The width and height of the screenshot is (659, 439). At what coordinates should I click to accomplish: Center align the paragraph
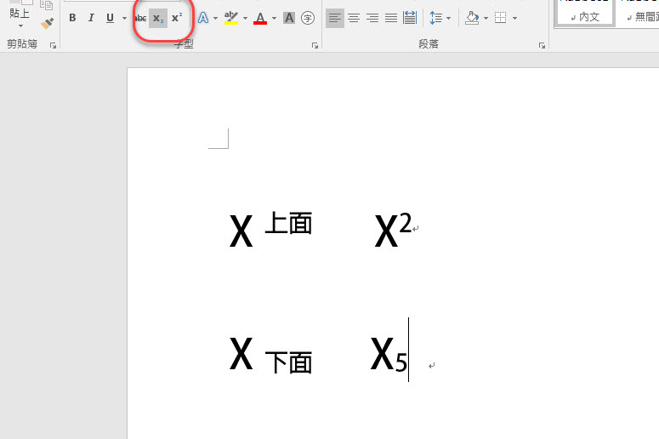coord(354,18)
